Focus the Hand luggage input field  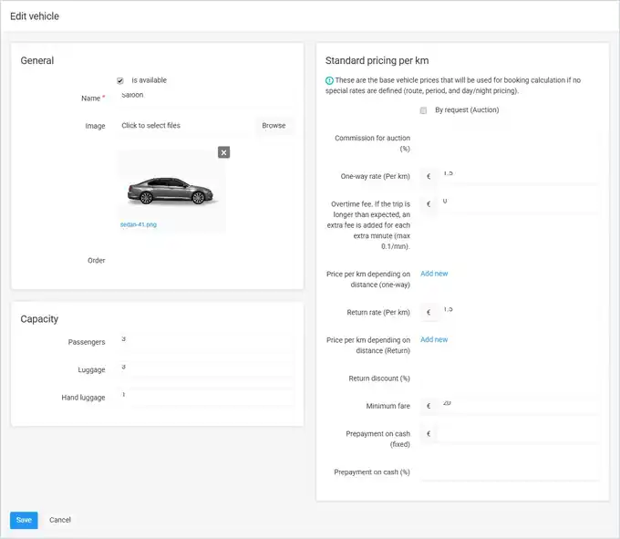[206, 398]
